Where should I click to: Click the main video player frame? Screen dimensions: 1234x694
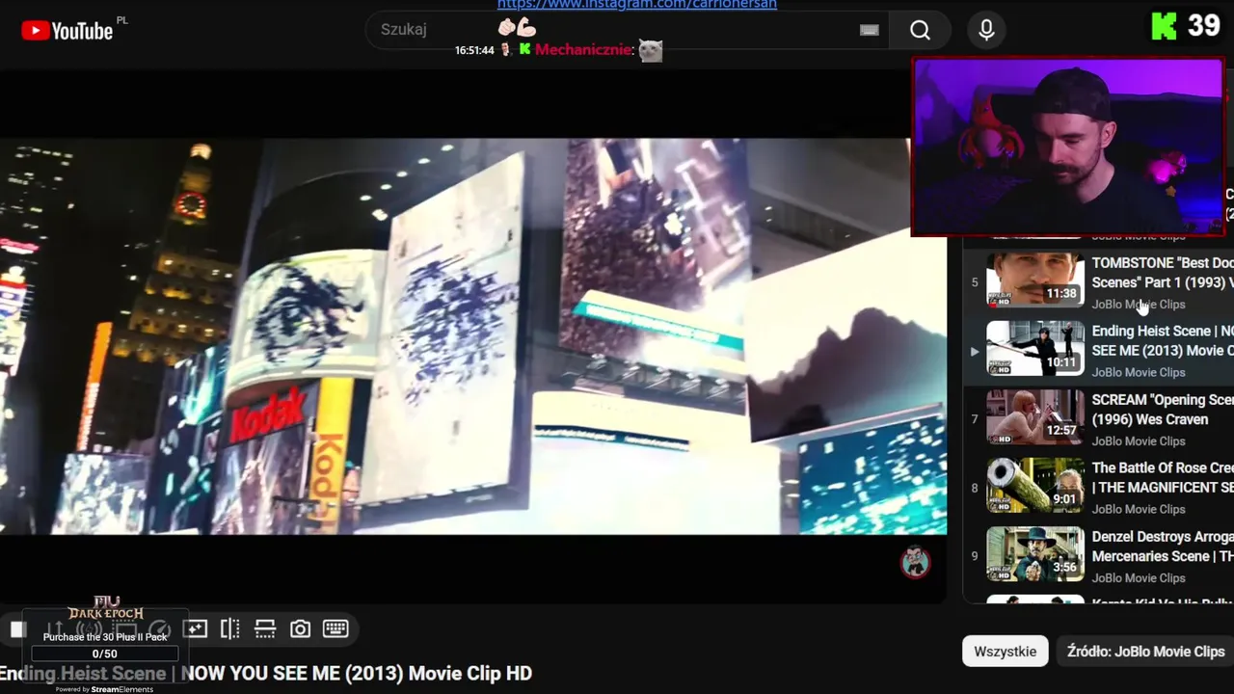pyautogui.click(x=473, y=336)
